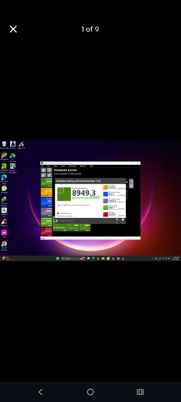Click the 3D Graphics Mark 16894.9 row
This screenshot has height=402, width=181.
[114, 200]
